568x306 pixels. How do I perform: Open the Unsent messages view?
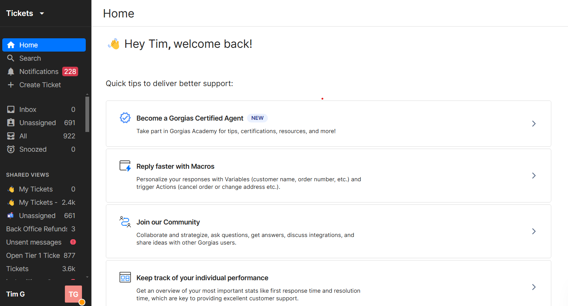(34, 242)
